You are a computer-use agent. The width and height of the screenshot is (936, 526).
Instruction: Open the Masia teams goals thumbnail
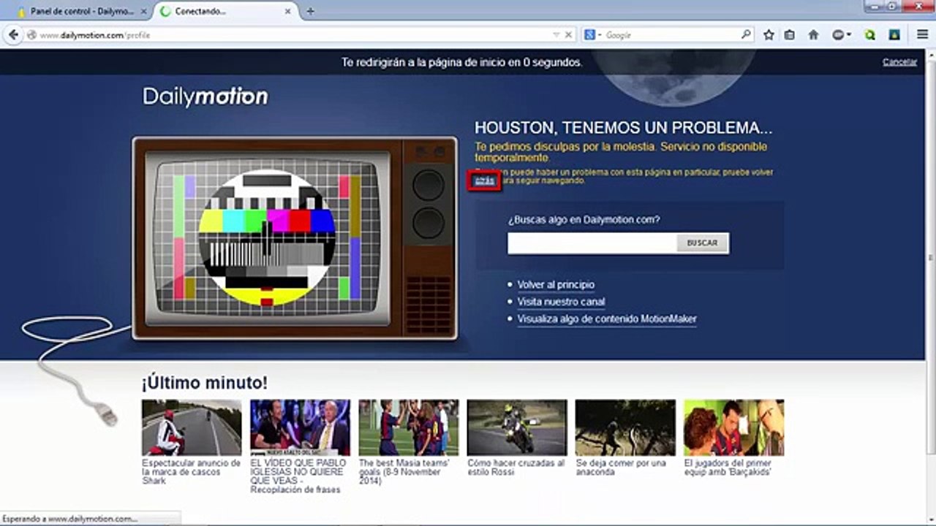(x=408, y=427)
